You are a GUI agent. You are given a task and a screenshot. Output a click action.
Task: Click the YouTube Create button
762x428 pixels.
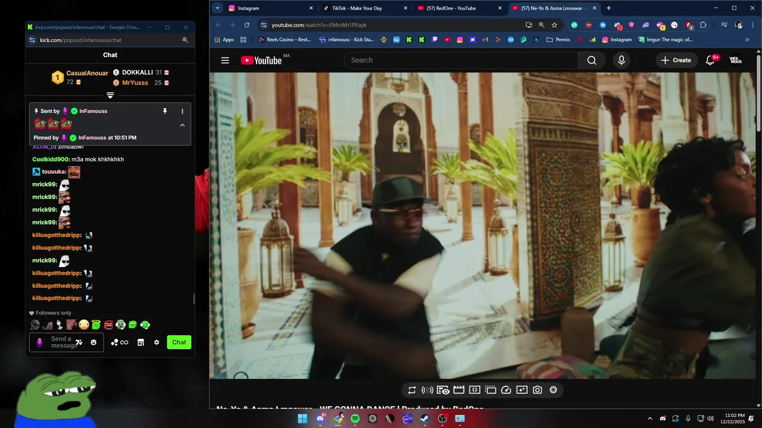[676, 60]
